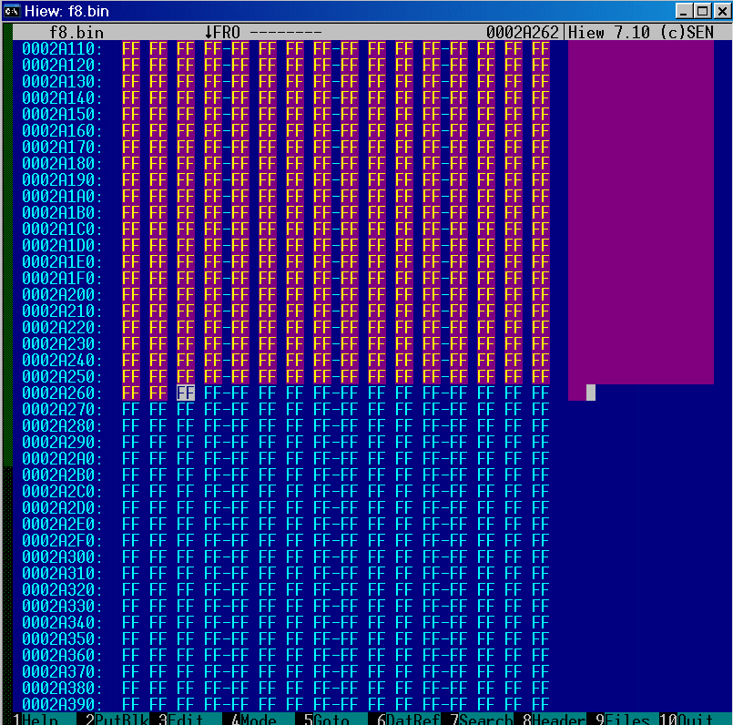The height and width of the screenshot is (725, 733).
Task: Select 2PutBlk in the bottom key bar
Action: pos(114,719)
